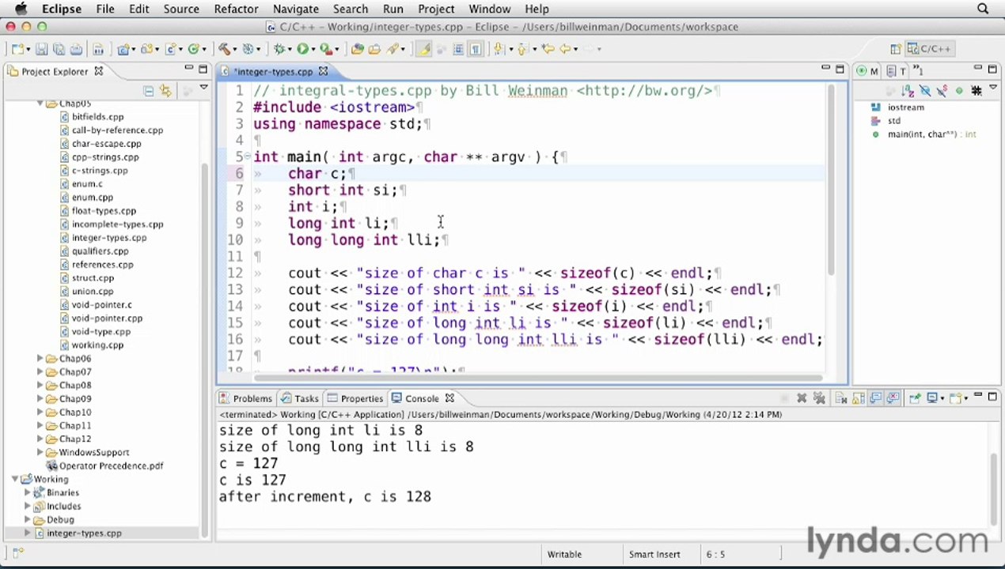Select Operator Precedence.pdf file

point(111,466)
